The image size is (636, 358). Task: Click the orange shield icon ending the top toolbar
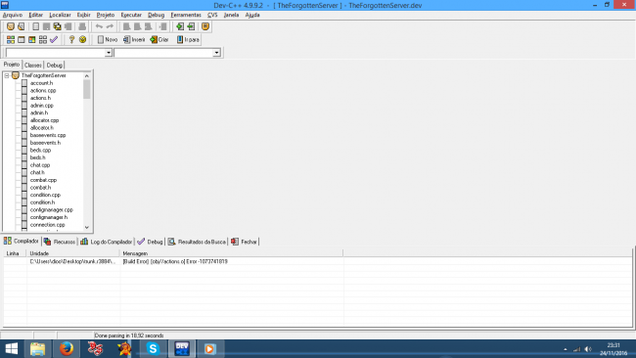pos(205,26)
